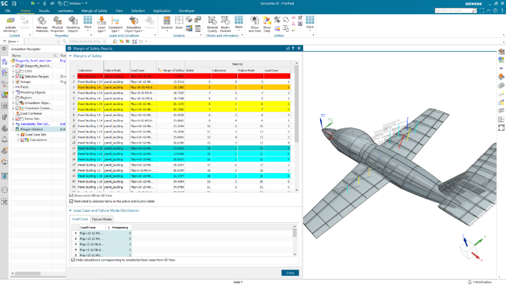Uncheck Restricted to selected items checkbox
This screenshot has width=506, height=285.
[72, 201]
